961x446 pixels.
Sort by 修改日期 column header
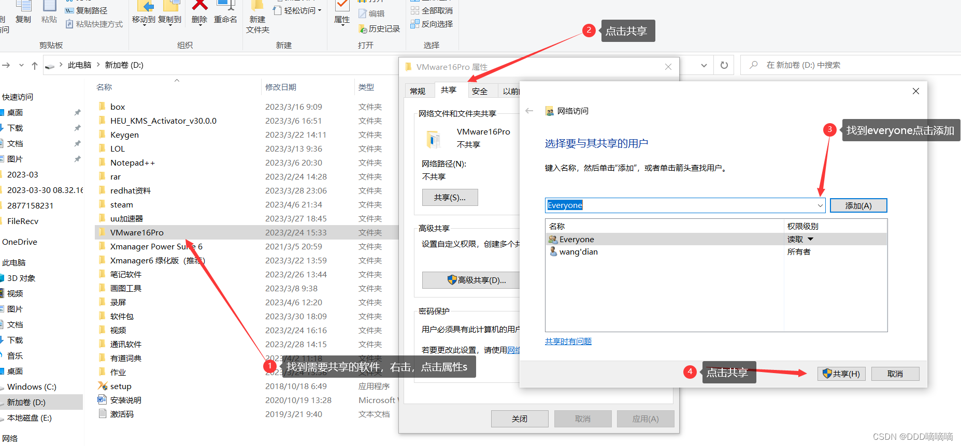(281, 87)
